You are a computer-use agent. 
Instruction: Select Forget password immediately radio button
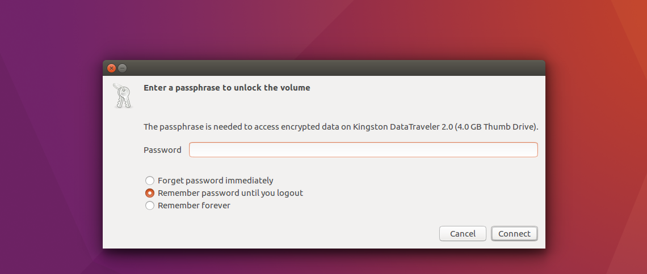tap(150, 181)
